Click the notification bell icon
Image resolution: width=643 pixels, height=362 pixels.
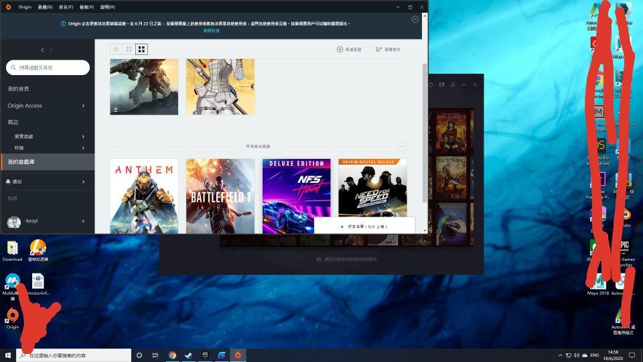[8, 182]
